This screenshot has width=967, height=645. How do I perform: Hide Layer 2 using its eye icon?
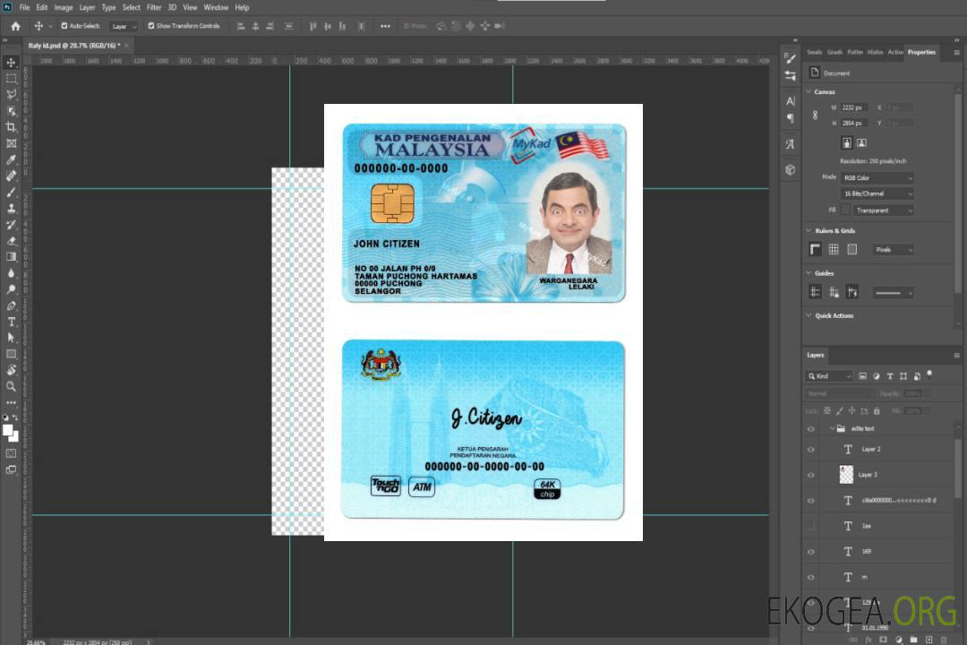click(811, 450)
